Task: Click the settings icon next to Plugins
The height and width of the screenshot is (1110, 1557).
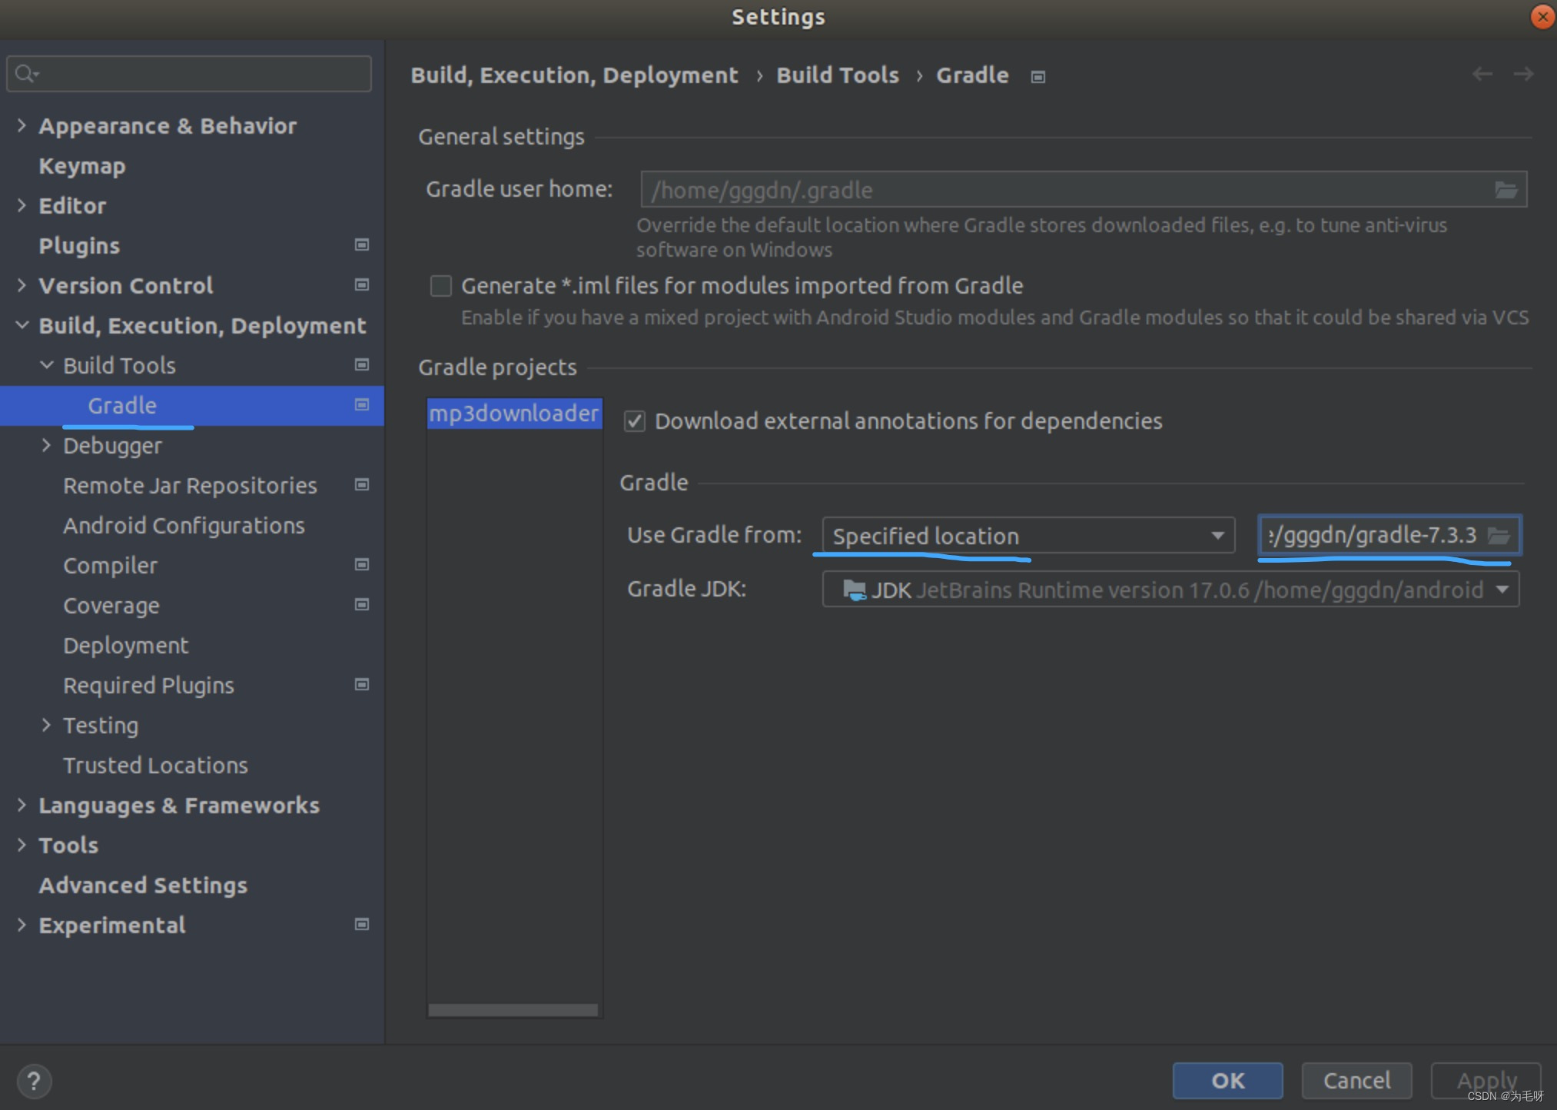Action: (x=361, y=244)
